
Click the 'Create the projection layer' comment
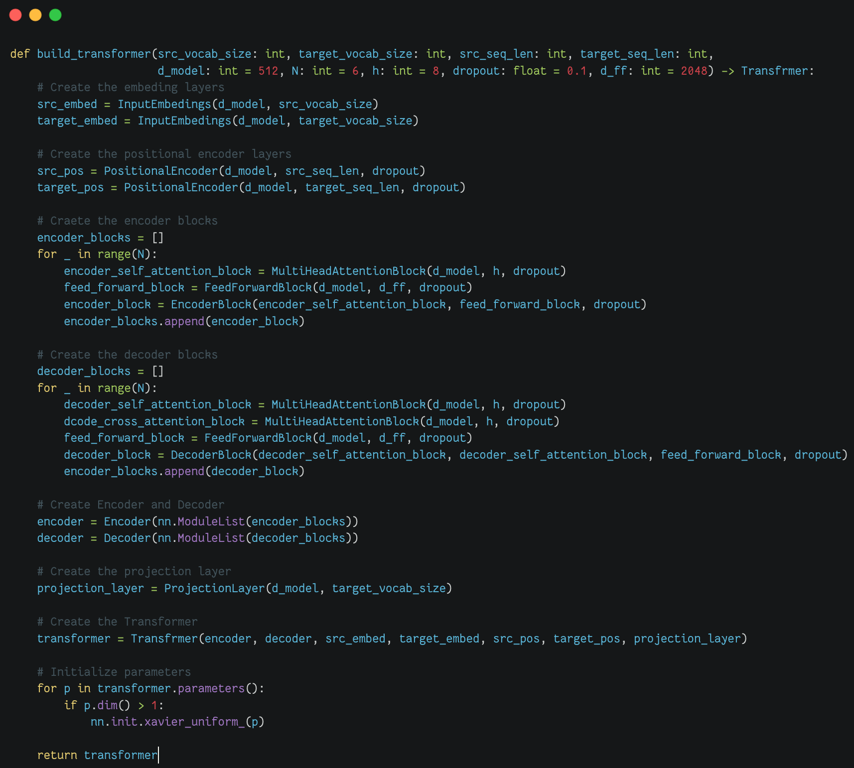[x=134, y=571]
